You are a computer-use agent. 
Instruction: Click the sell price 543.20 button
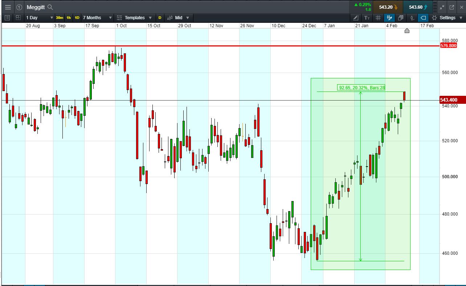388,7
